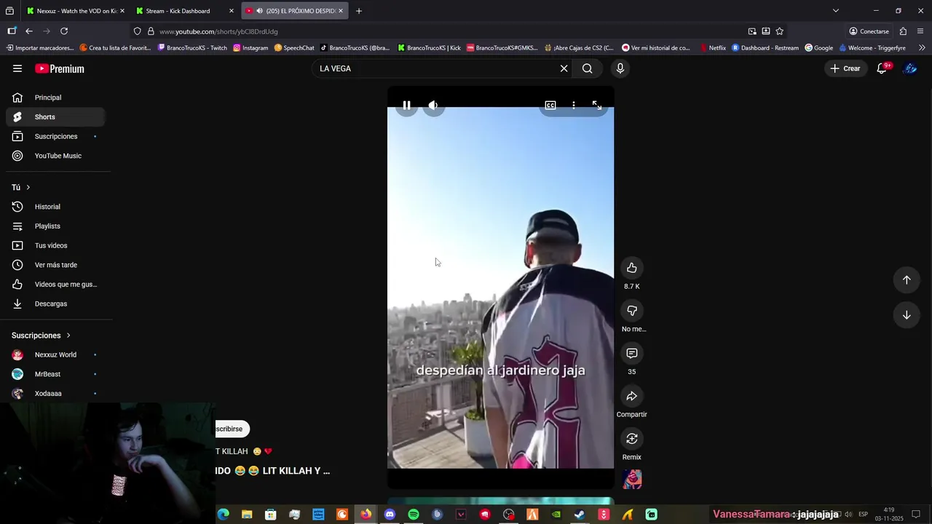Open the Netflix bookmark
This screenshot has height=524, width=932.
pos(713,48)
